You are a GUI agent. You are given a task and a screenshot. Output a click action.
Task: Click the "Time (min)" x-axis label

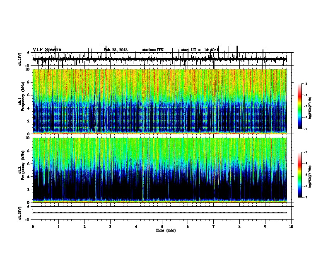click(x=166, y=230)
